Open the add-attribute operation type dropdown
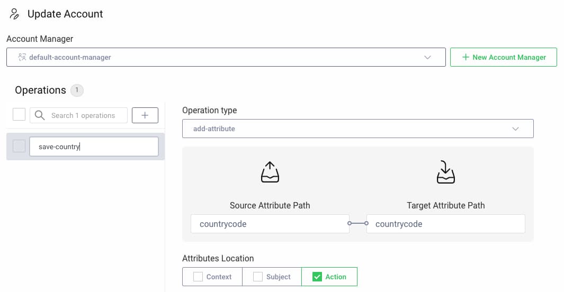Viewport: 564px width, 292px height. 358,129
